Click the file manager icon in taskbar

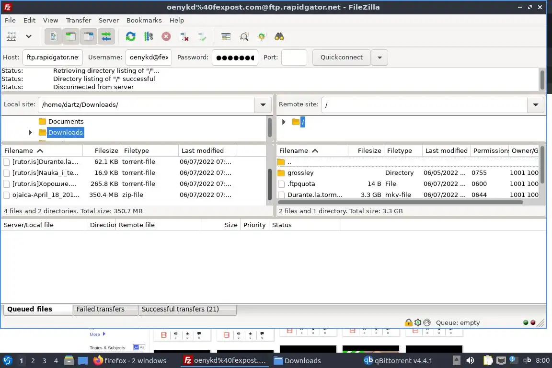pos(69,361)
